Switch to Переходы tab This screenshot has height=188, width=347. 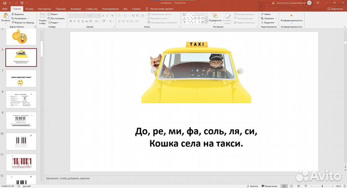click(61, 9)
